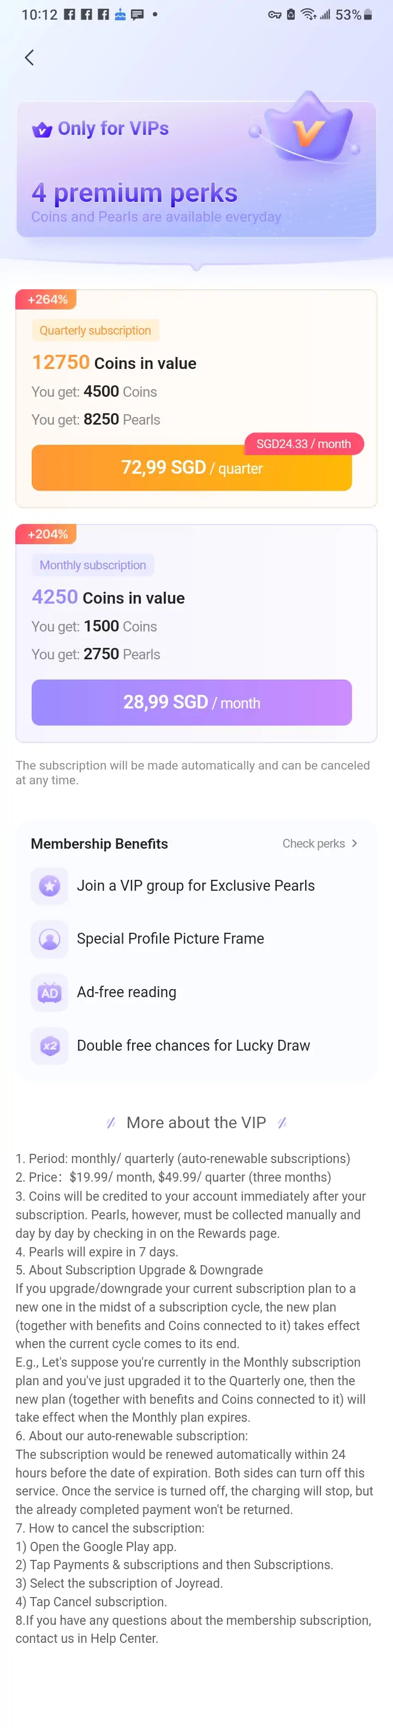Subscribe for 72,99 SGD per quarter
This screenshot has height=1728, width=393.
pos(191,468)
